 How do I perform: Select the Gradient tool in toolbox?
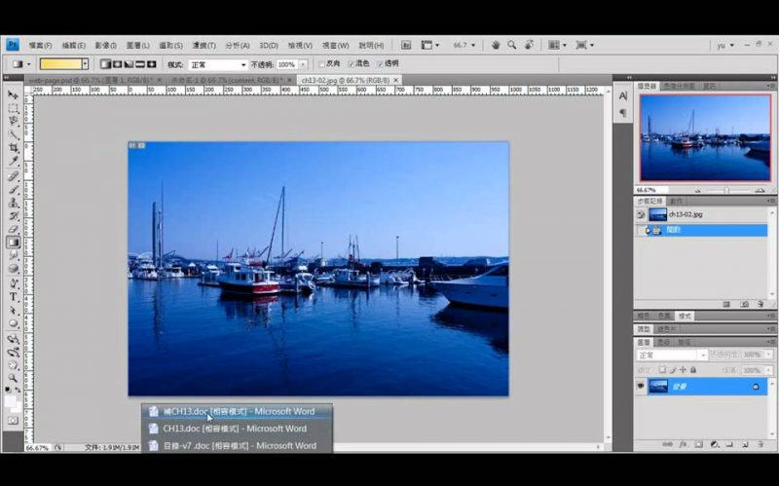coord(14,243)
